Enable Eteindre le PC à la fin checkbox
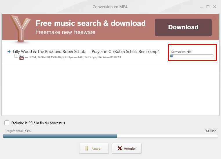 (7, 123)
